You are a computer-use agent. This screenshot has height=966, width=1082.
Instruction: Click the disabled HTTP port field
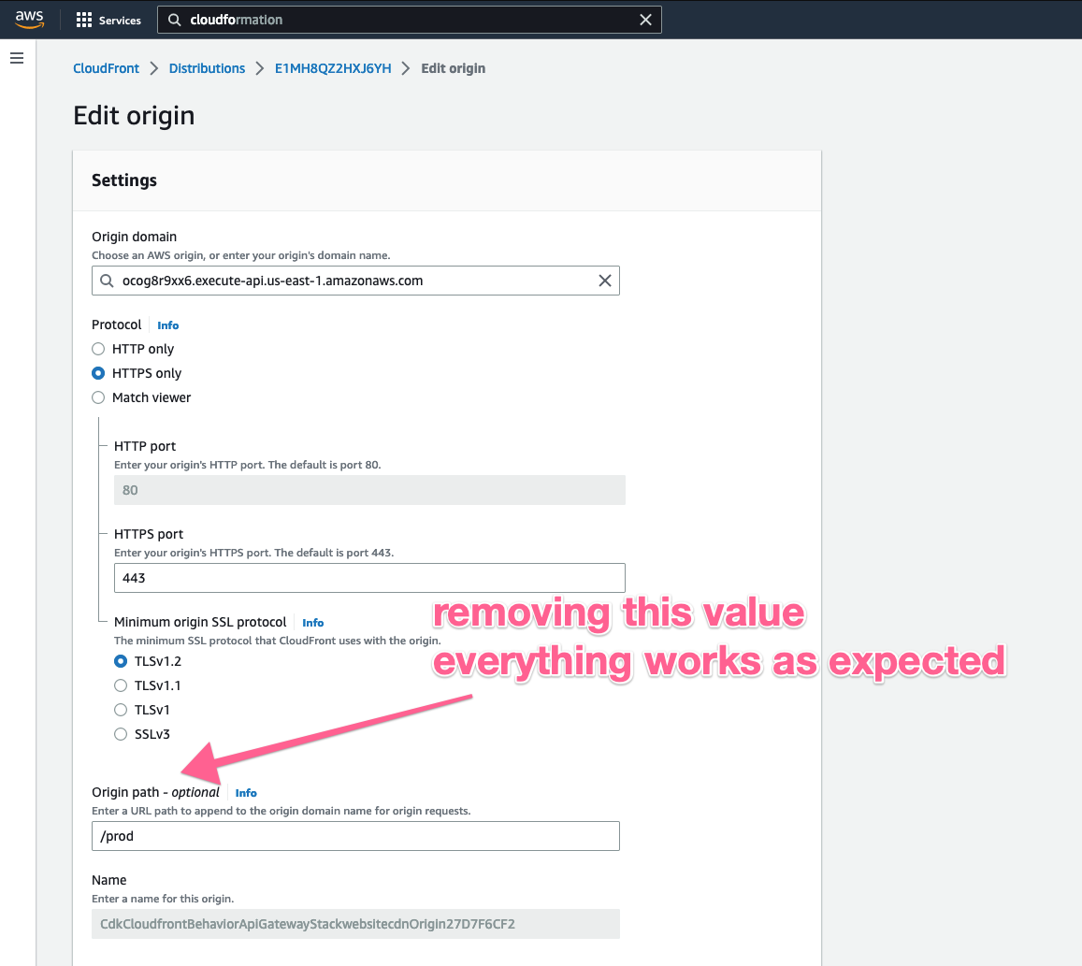point(369,490)
